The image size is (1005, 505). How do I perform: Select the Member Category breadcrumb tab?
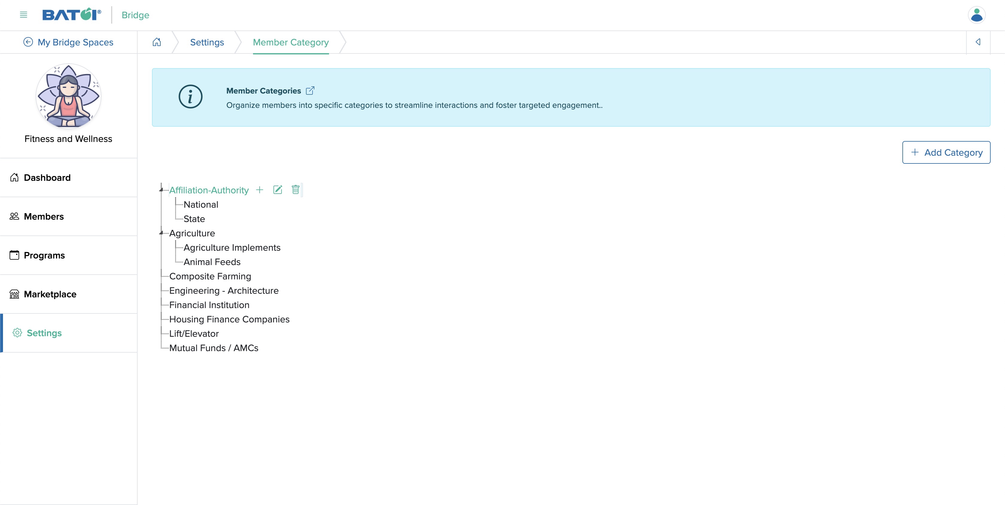[x=291, y=42]
